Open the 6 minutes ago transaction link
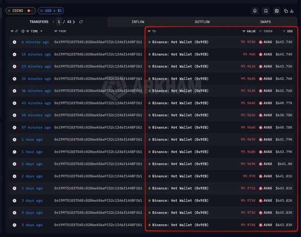This screenshot has height=237, width=301. coord(35,42)
